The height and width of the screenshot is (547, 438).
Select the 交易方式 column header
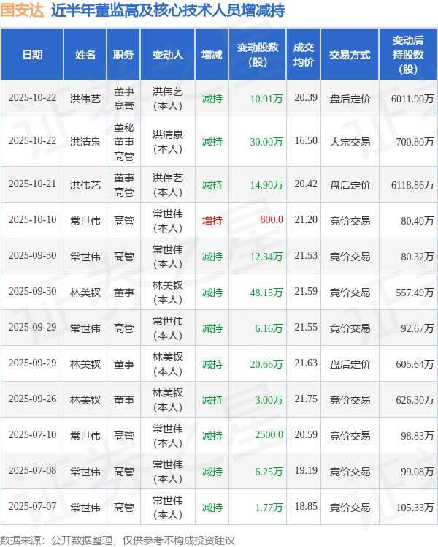[x=350, y=55]
